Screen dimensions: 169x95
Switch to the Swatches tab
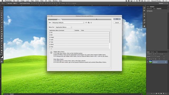(x=152, y=7)
